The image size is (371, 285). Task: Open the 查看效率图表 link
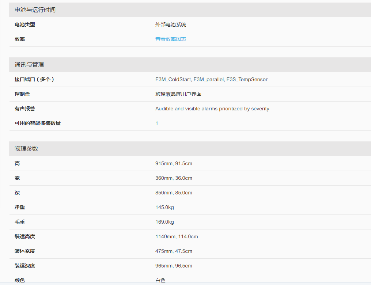171,39
